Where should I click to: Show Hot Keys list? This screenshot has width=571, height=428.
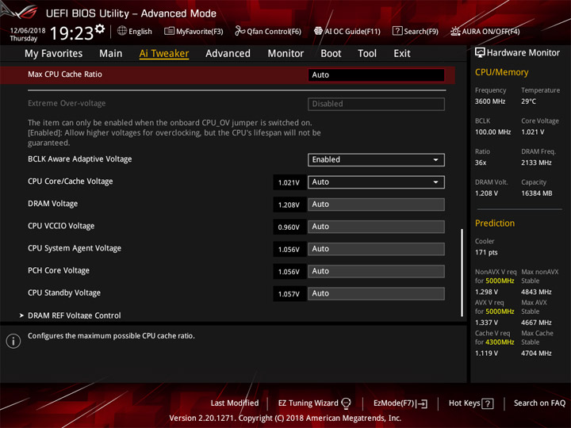click(464, 403)
